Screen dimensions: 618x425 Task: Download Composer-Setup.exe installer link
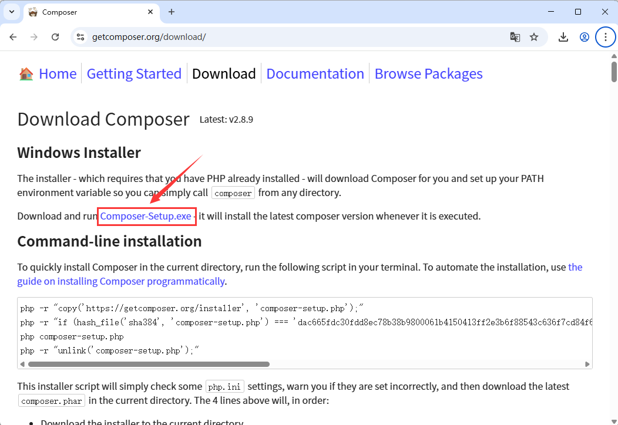pyautogui.click(x=146, y=216)
